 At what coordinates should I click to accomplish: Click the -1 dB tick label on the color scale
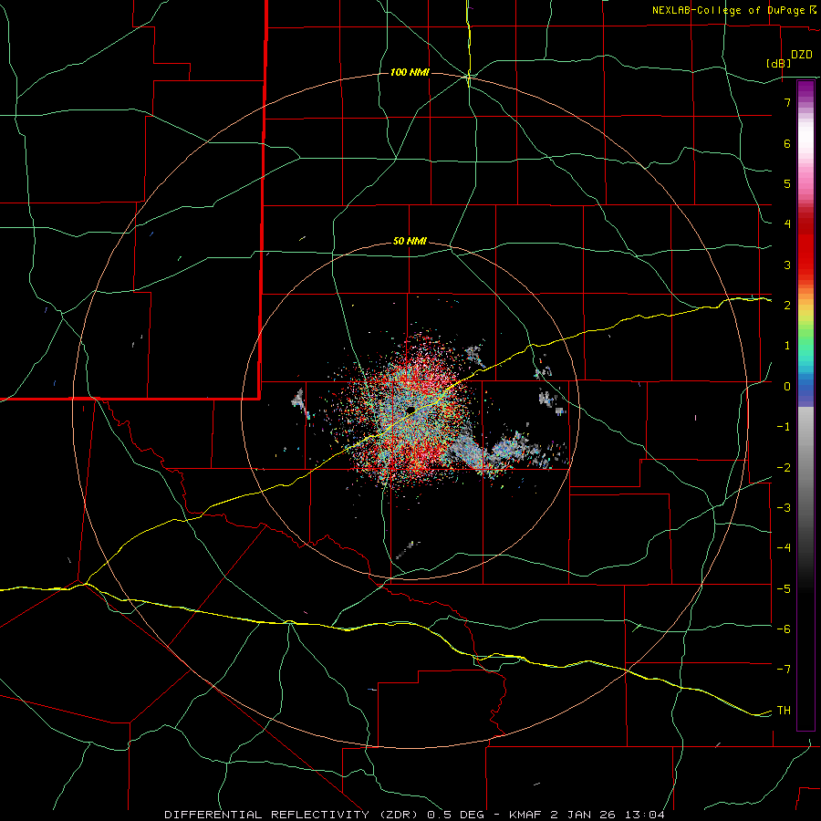(784, 427)
